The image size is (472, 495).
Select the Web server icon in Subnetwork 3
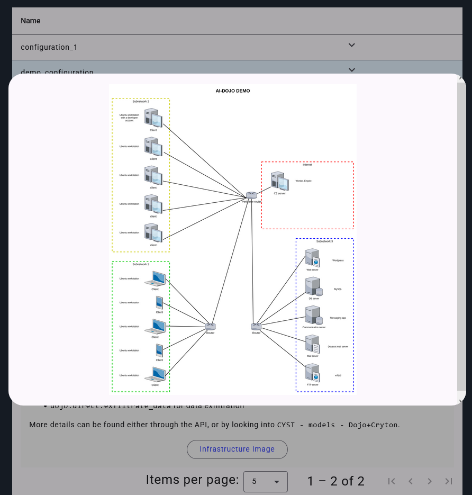coord(312,258)
